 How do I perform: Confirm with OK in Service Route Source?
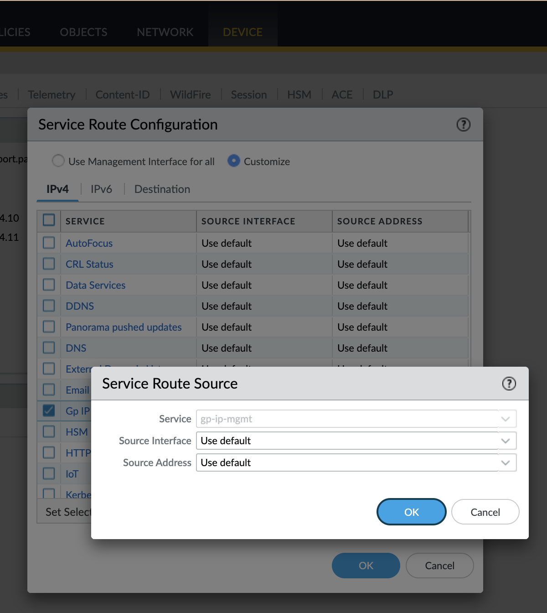pos(411,512)
